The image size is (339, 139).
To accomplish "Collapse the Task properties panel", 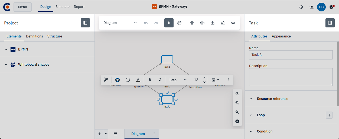I will (x=330, y=23).
